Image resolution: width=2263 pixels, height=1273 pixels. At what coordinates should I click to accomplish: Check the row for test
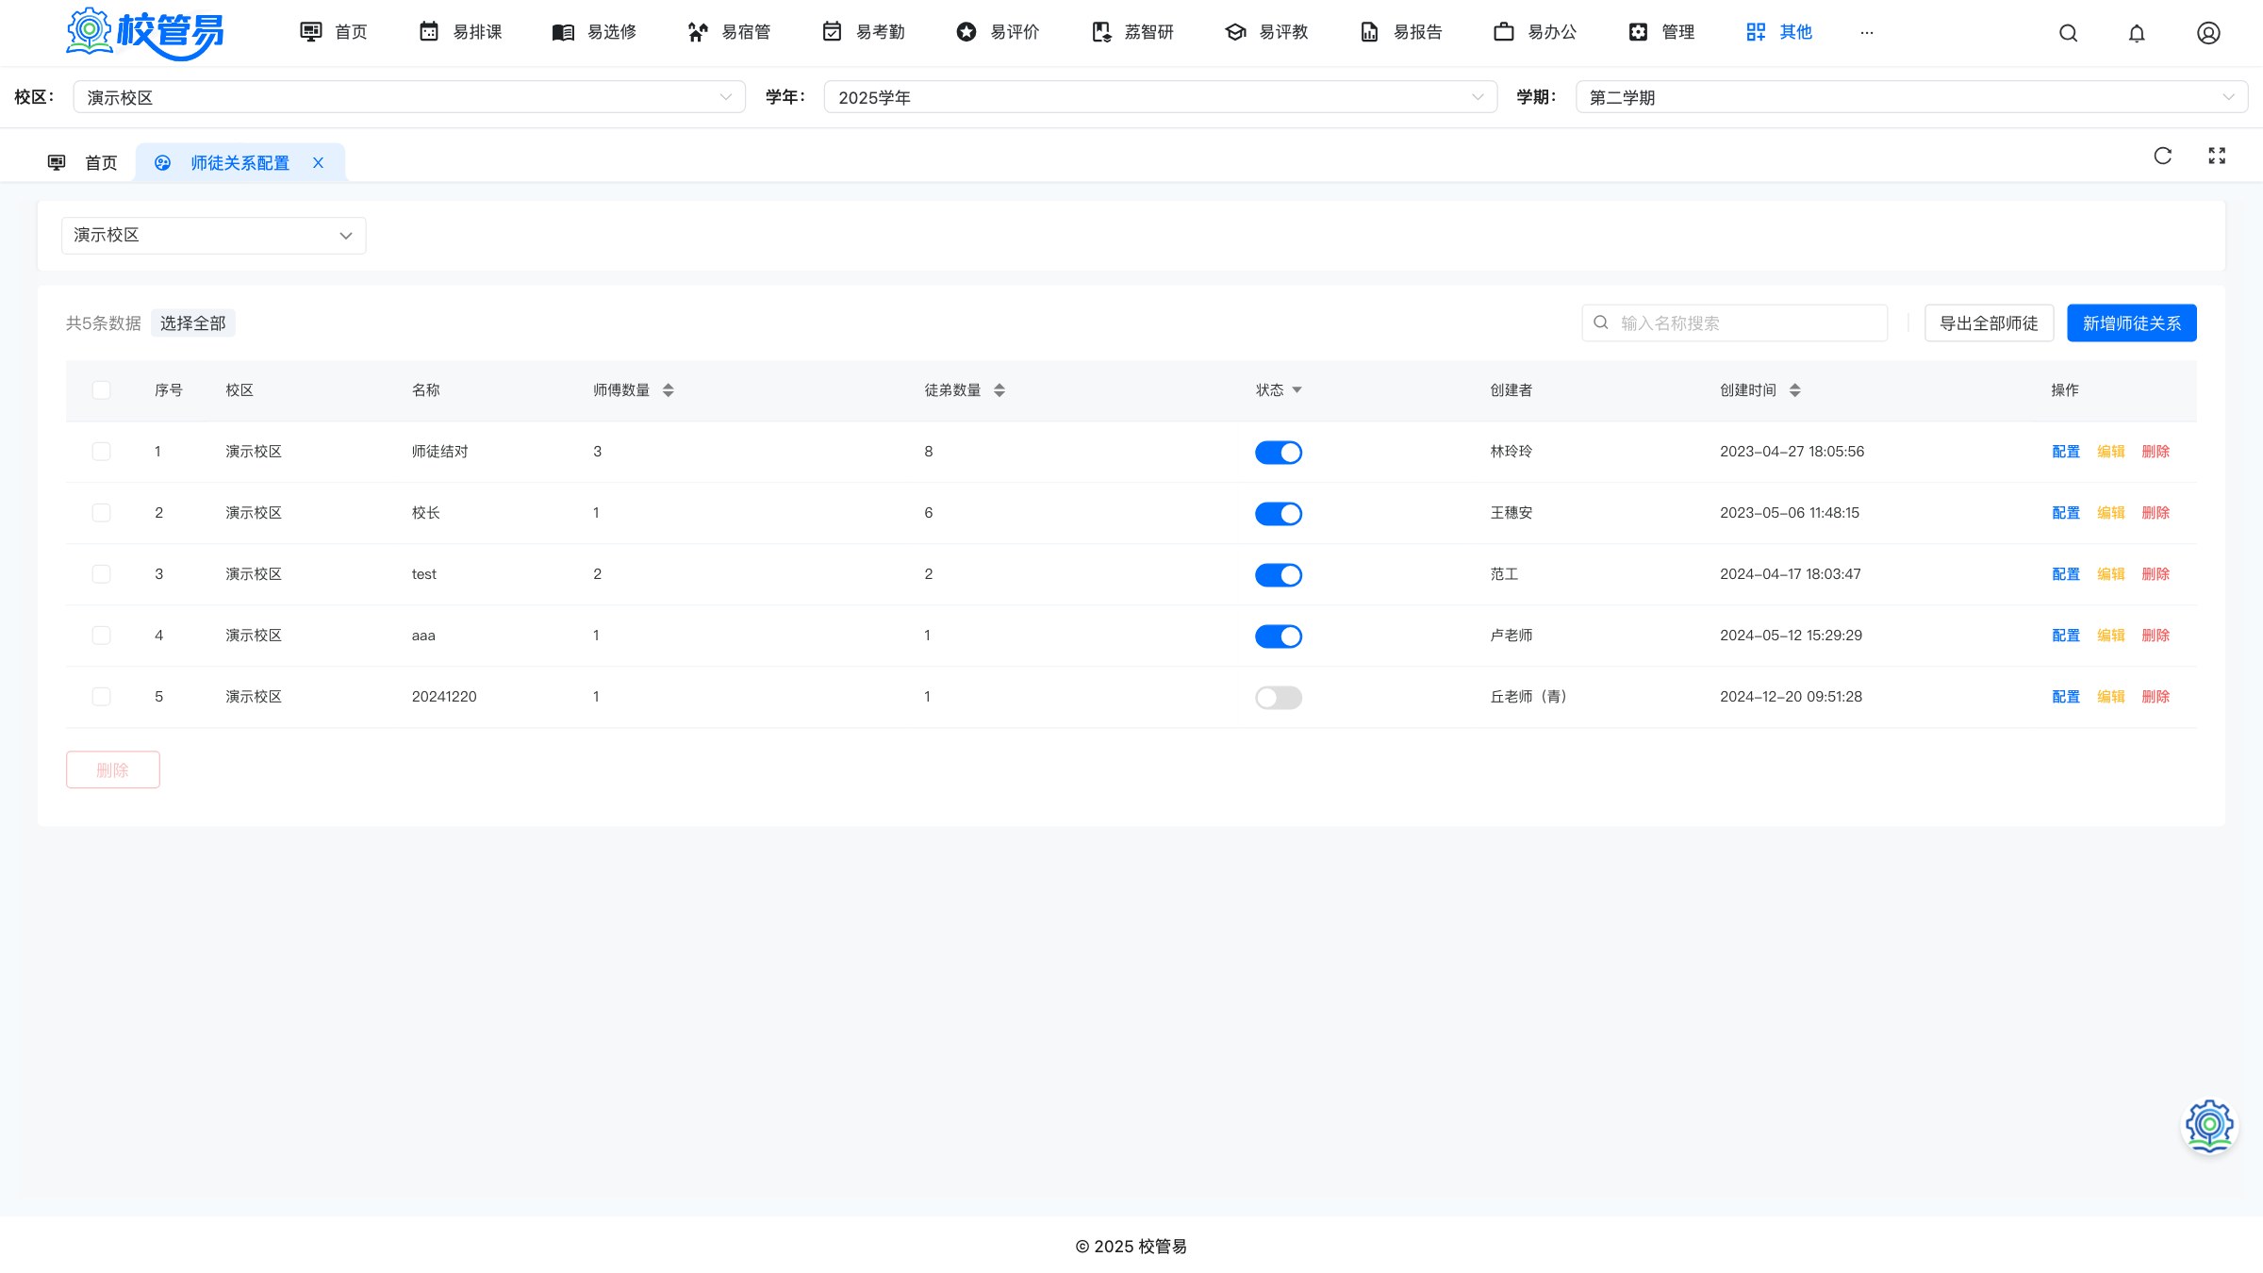tap(101, 574)
